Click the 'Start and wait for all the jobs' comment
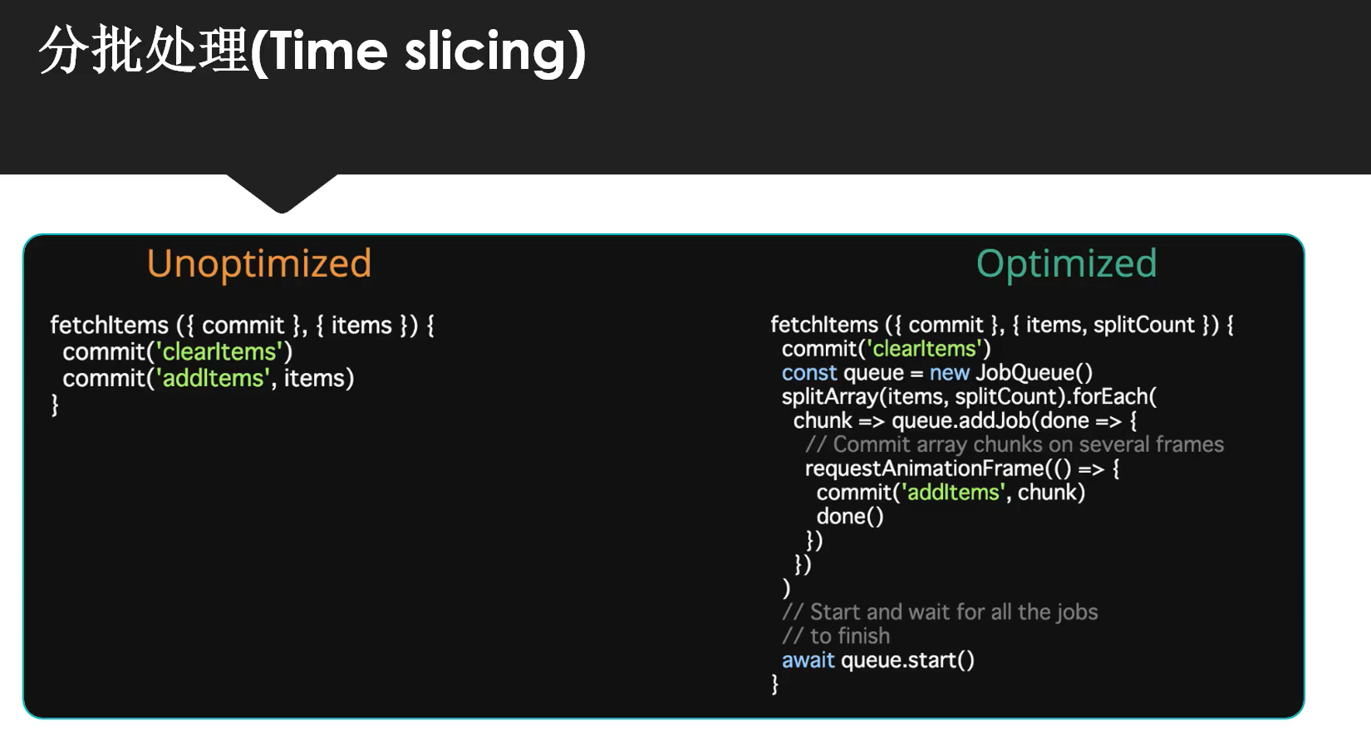The height and width of the screenshot is (741, 1371). (x=953, y=612)
